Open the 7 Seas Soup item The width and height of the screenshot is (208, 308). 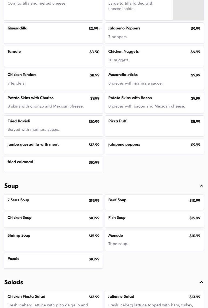[x=53, y=202]
